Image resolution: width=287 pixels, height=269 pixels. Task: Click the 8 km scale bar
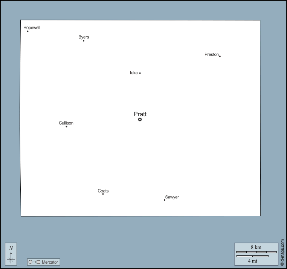tap(256, 252)
